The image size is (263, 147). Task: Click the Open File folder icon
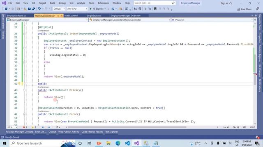coord(25,9)
